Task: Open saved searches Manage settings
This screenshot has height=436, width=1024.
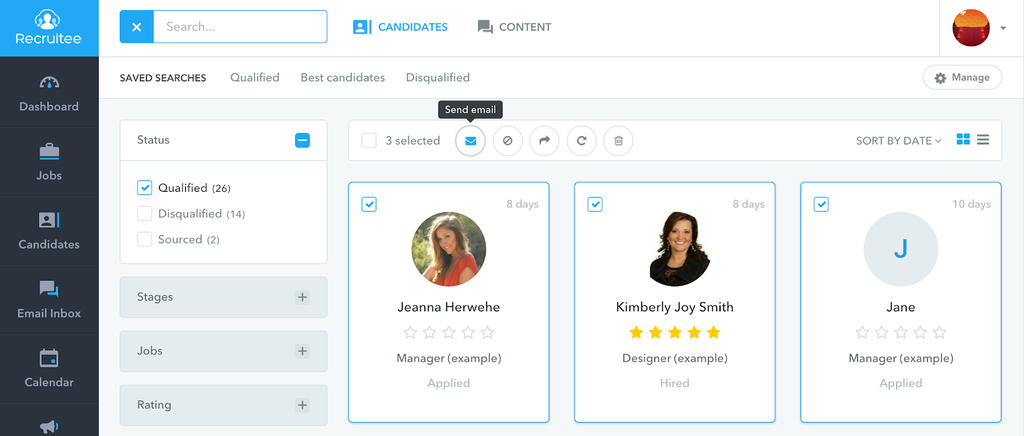Action: pos(962,77)
